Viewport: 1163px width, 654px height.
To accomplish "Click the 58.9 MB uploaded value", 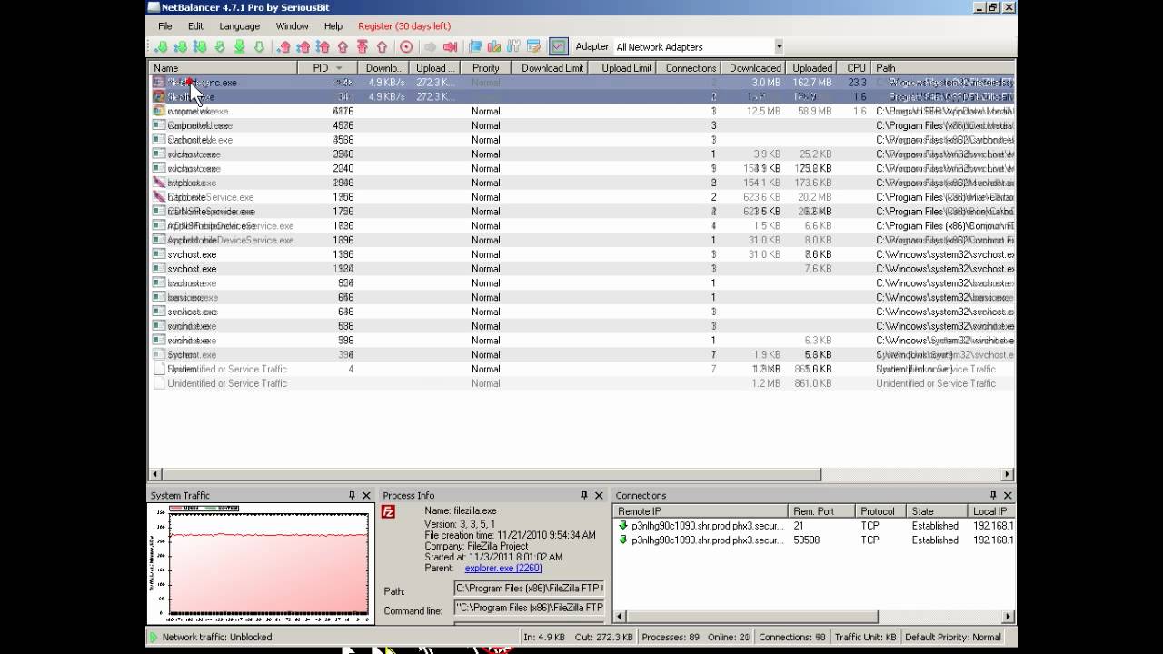I will (x=814, y=111).
